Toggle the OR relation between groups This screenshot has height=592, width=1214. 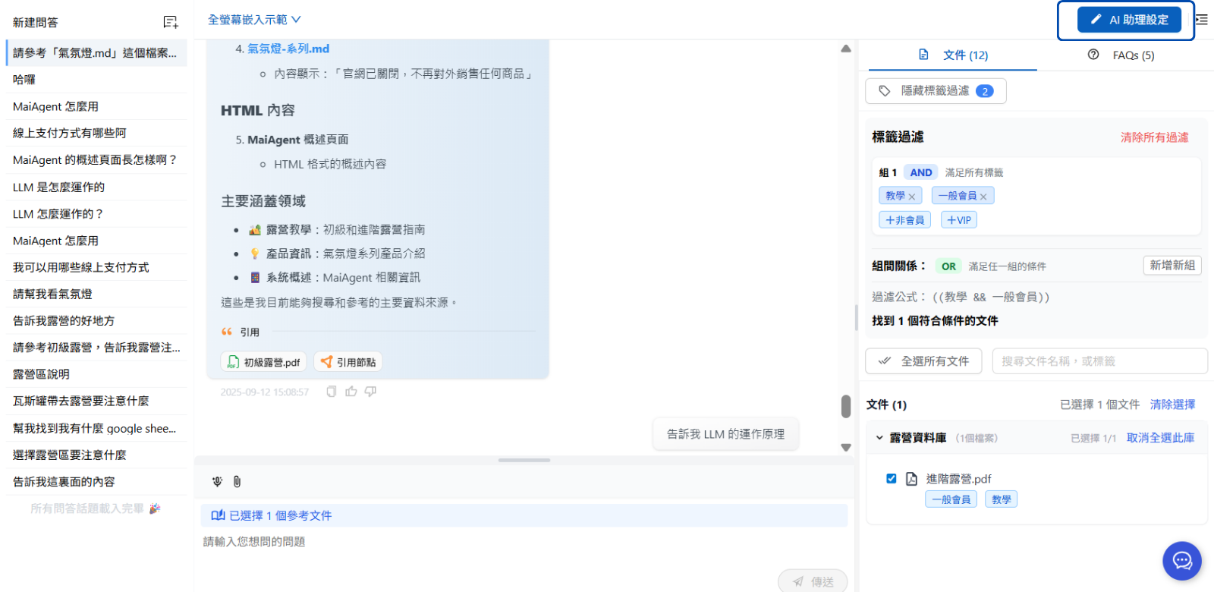tap(948, 266)
